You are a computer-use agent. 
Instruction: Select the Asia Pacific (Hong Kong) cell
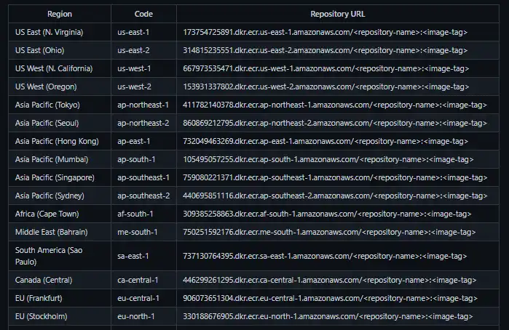point(60,141)
